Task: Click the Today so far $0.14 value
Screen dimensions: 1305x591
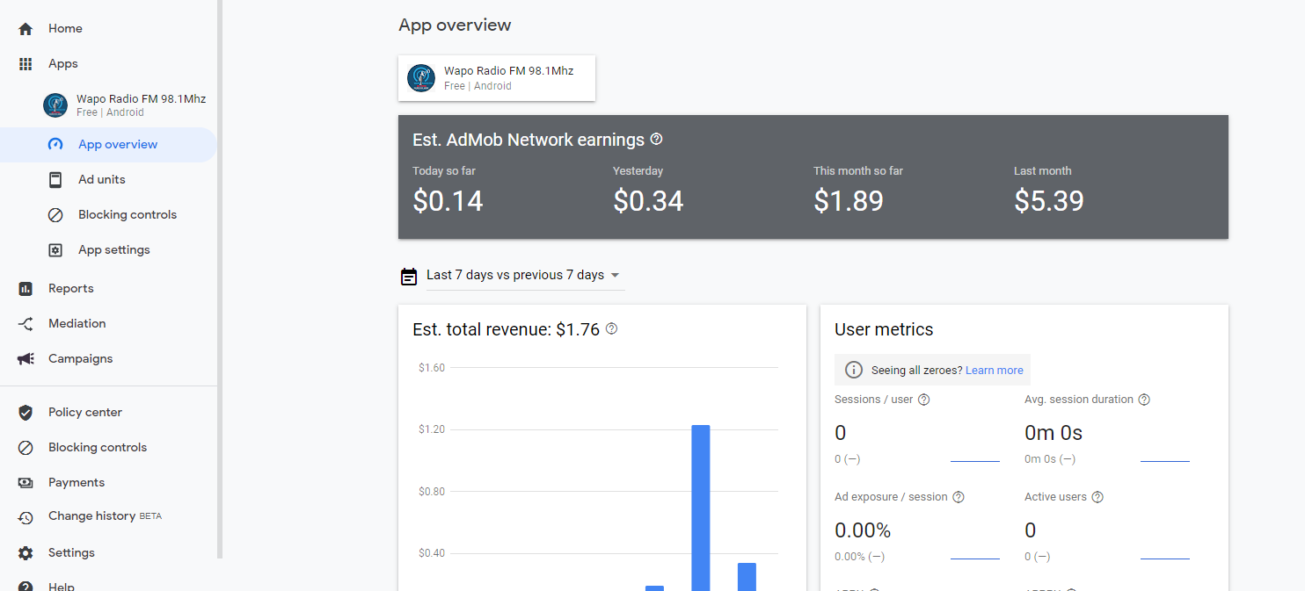Action: tap(448, 201)
